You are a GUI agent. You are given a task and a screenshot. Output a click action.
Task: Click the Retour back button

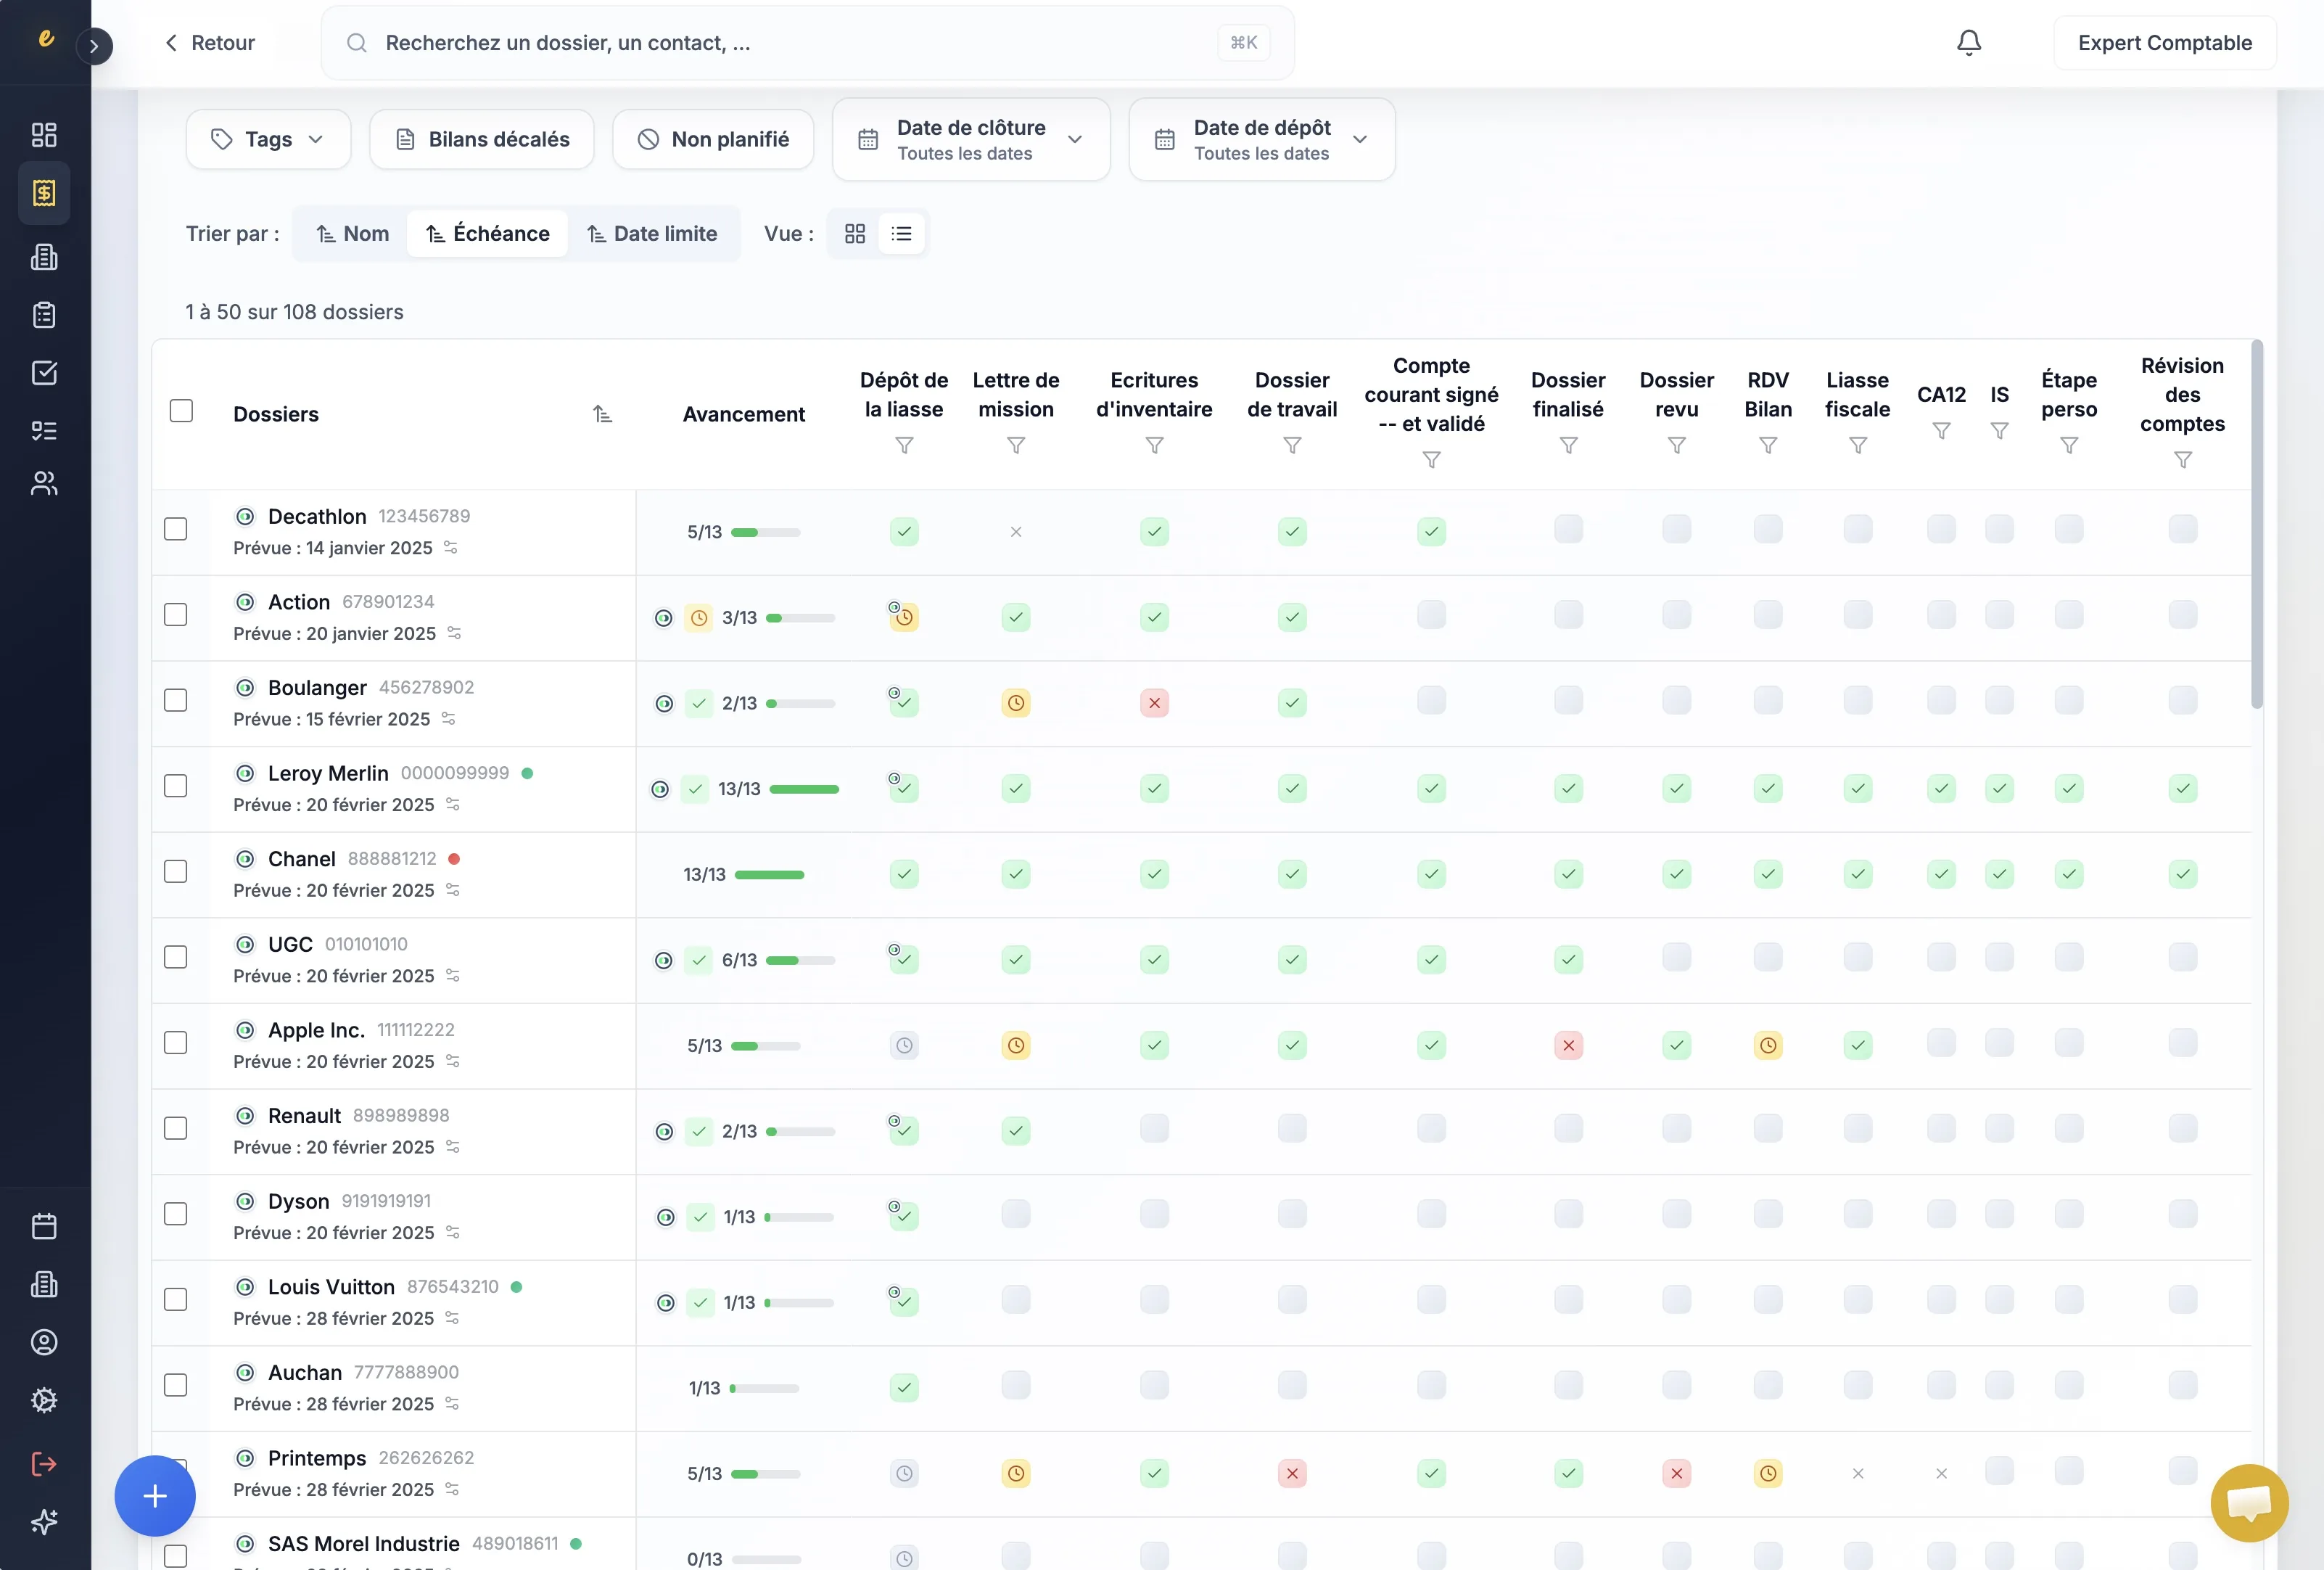point(210,43)
